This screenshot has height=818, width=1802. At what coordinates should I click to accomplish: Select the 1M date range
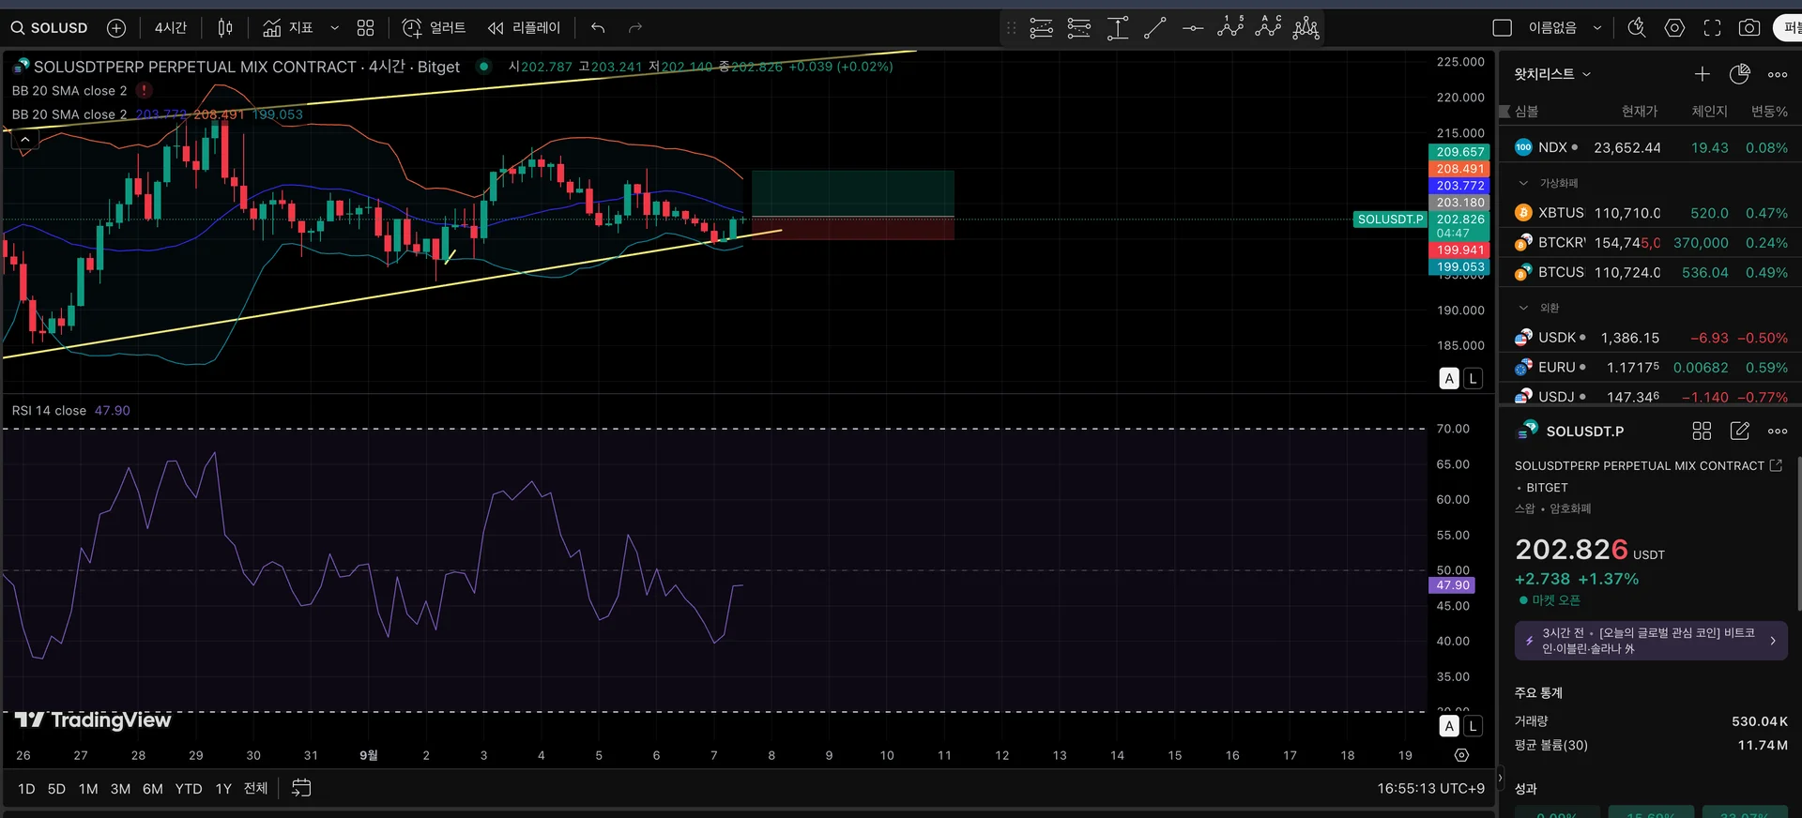click(x=88, y=789)
